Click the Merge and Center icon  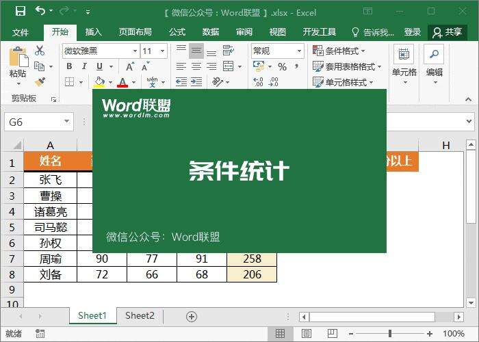coord(228,66)
